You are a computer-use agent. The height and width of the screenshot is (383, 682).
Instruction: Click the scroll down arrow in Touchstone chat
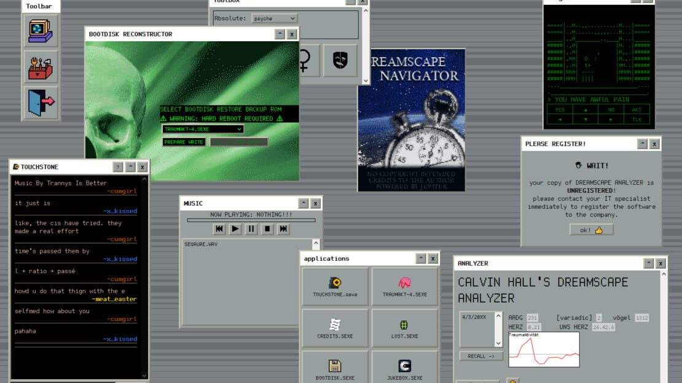click(144, 376)
